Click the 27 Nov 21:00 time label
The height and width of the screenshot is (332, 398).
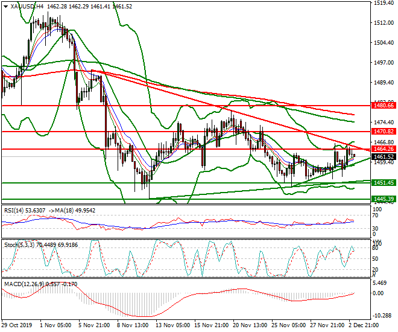tap(327, 325)
